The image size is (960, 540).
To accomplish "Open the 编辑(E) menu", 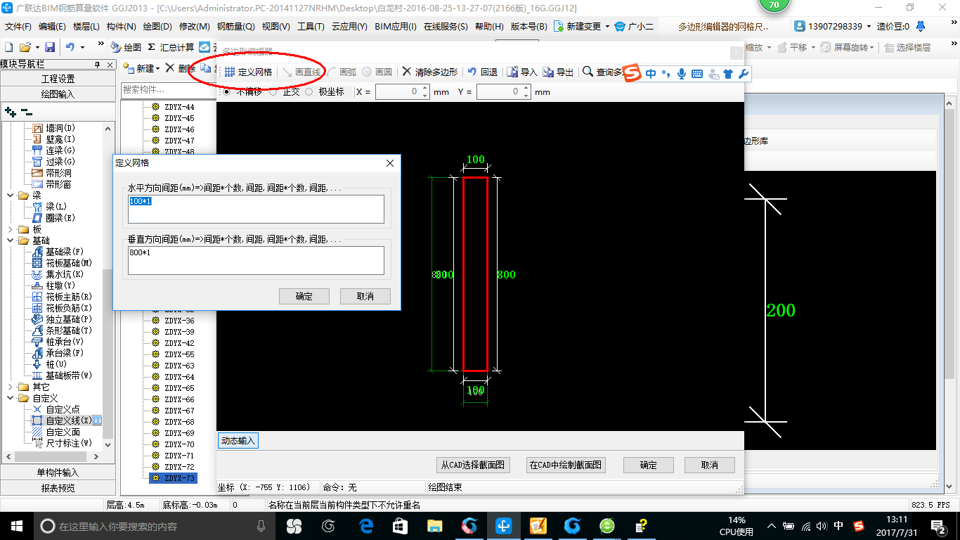I will pos(52,27).
